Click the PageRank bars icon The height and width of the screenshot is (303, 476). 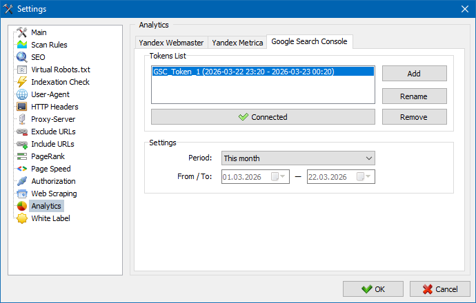[22, 156]
